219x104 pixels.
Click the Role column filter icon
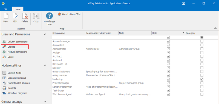(x=183, y=33)
